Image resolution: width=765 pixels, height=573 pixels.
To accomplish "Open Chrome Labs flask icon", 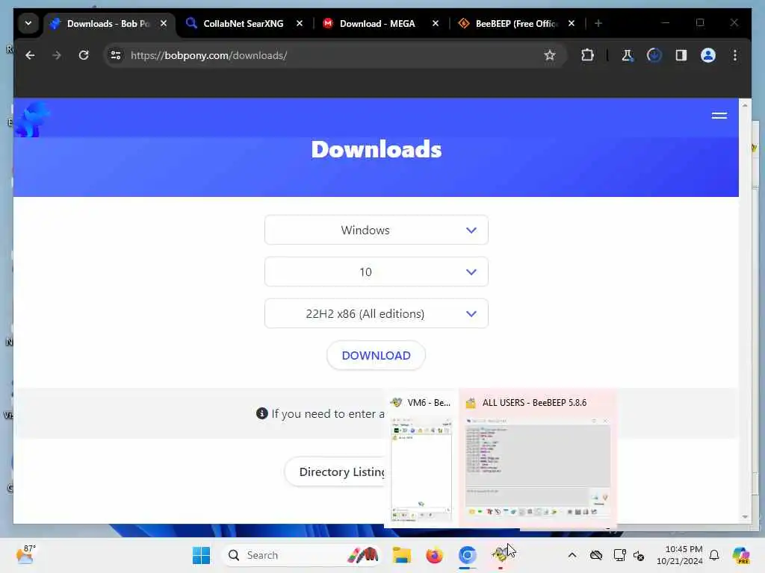I will point(628,55).
